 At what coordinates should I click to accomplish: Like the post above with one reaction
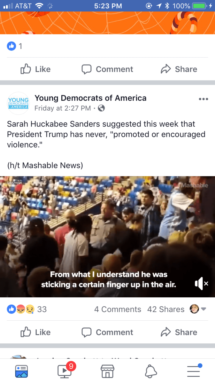tap(35, 69)
